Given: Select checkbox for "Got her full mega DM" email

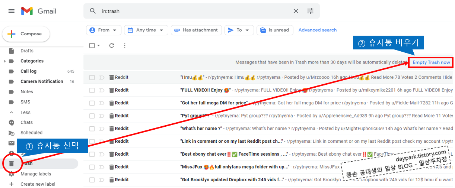Looking at the screenshot, I should [92, 103].
